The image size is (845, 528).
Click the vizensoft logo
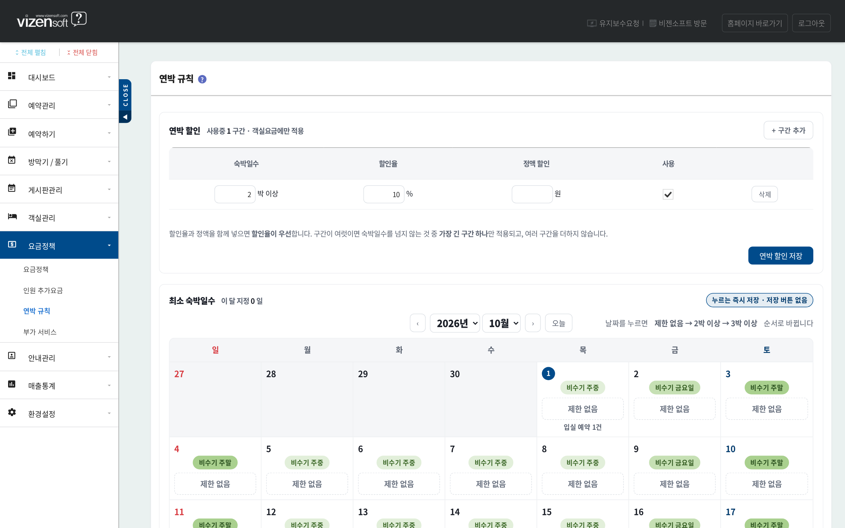point(52,20)
